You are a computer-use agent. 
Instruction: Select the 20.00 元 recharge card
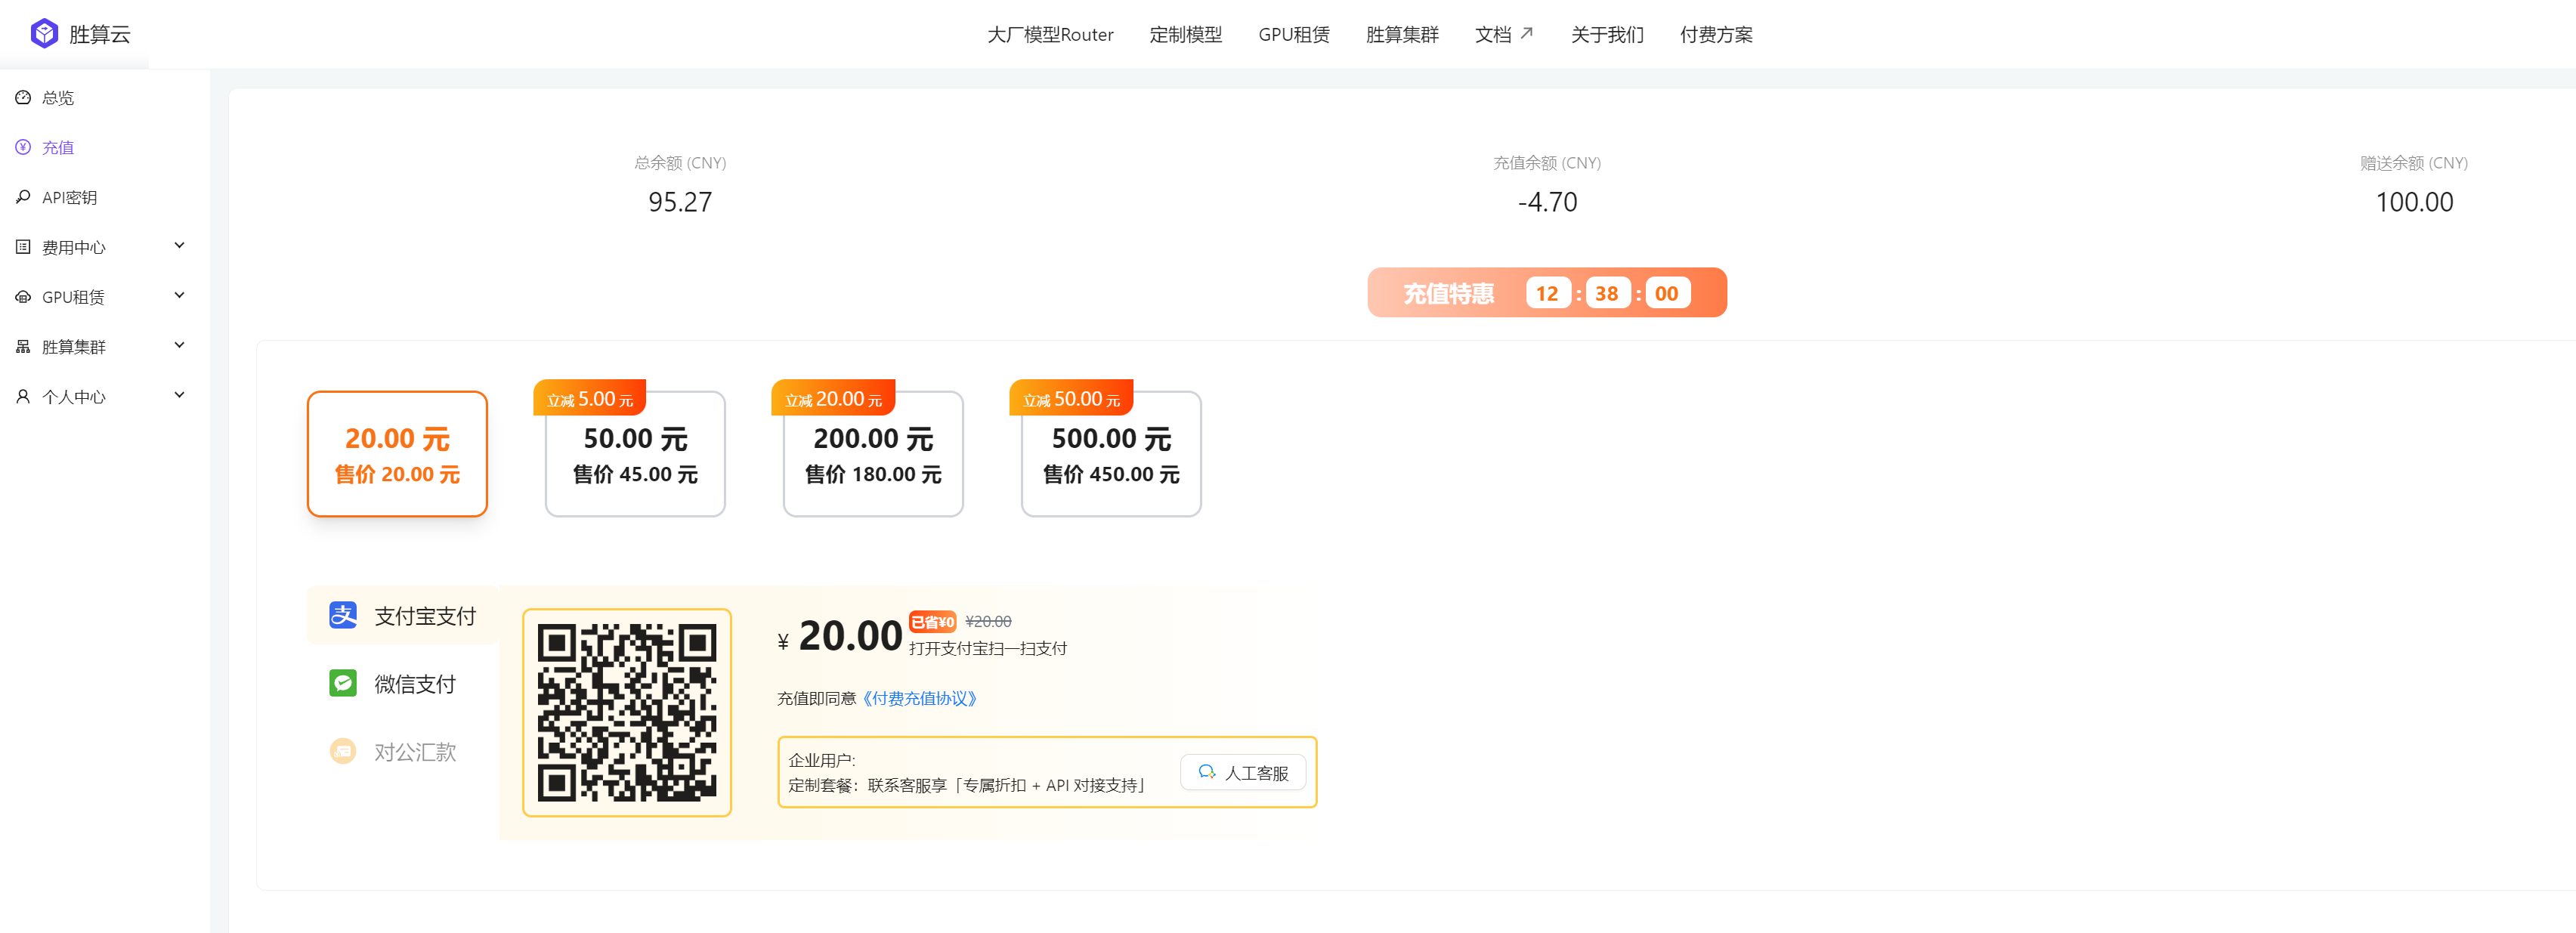(x=397, y=454)
